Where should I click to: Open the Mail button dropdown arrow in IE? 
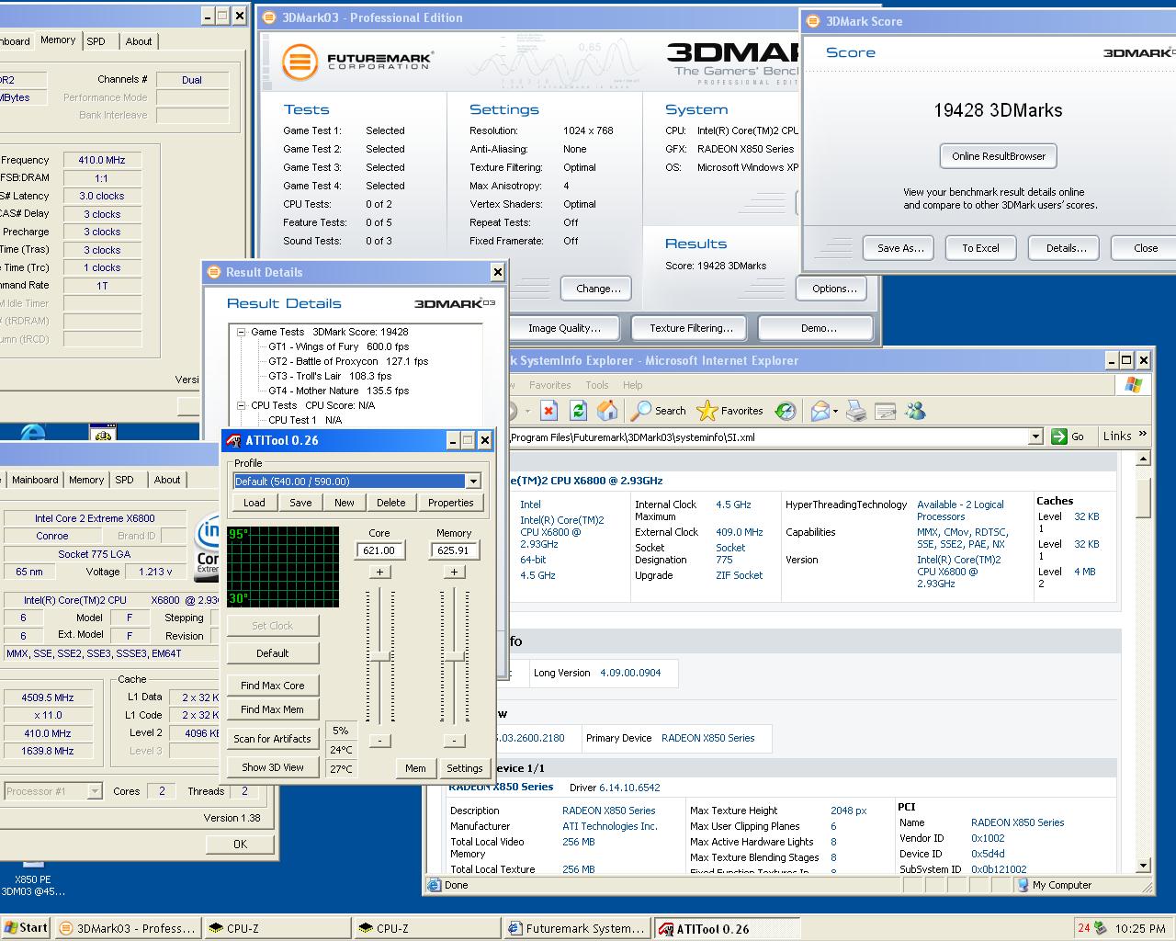834,412
